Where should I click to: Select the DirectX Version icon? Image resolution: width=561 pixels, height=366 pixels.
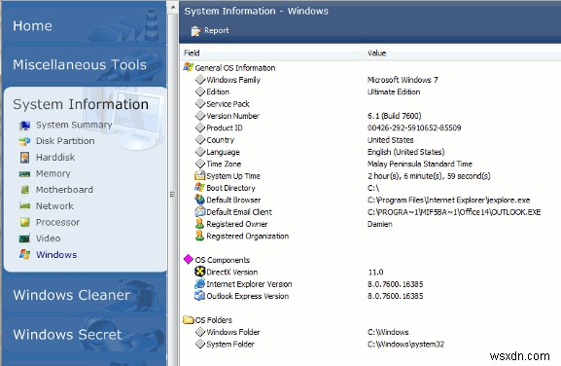tap(199, 272)
